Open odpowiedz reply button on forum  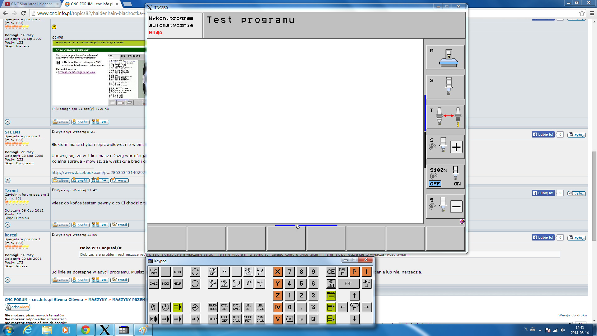click(17, 307)
